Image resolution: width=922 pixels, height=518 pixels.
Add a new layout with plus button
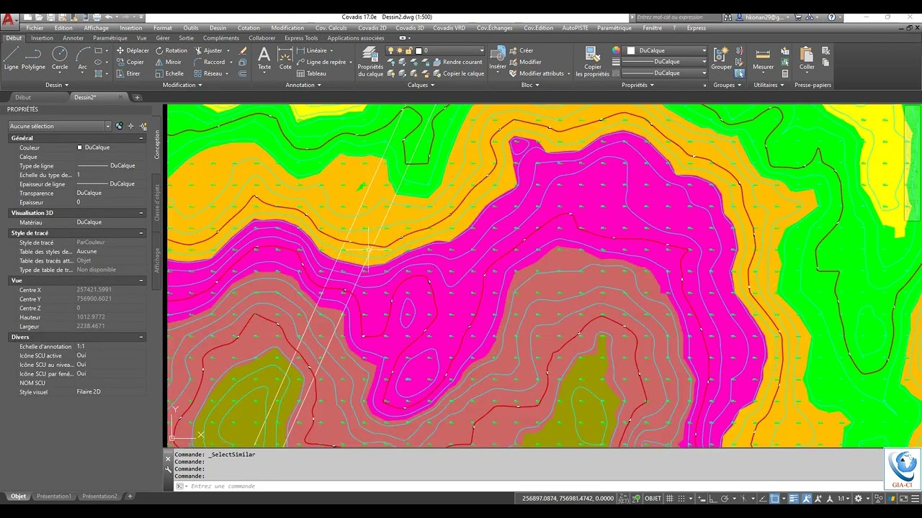click(130, 496)
